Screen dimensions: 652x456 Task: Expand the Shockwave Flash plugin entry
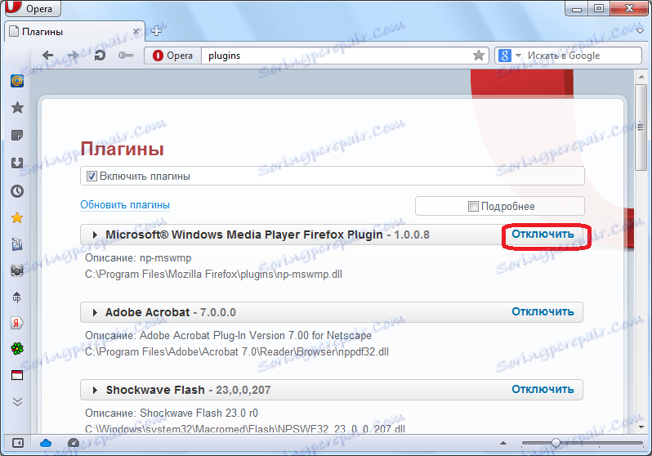pos(96,390)
